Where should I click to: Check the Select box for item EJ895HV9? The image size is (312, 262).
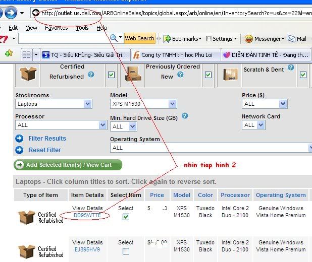126,251
